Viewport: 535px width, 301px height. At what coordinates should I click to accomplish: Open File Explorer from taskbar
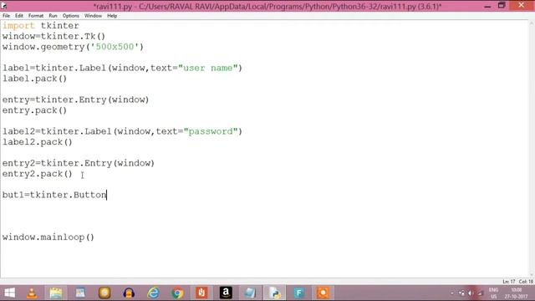pos(56,293)
